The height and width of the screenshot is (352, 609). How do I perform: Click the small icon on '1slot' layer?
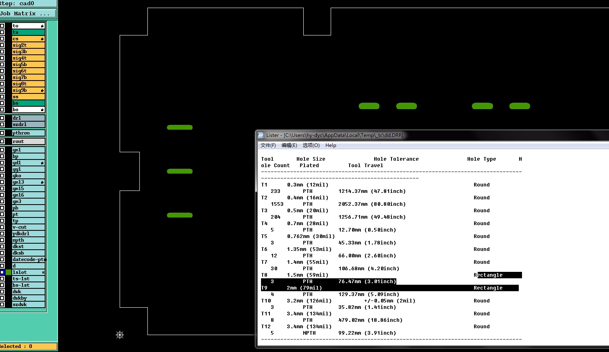click(43, 272)
